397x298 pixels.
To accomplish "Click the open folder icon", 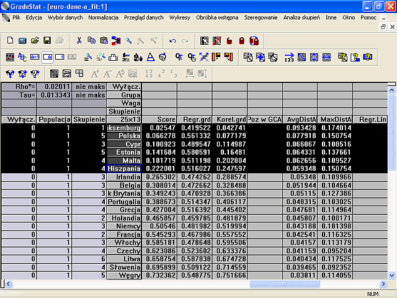I will coord(35,40).
